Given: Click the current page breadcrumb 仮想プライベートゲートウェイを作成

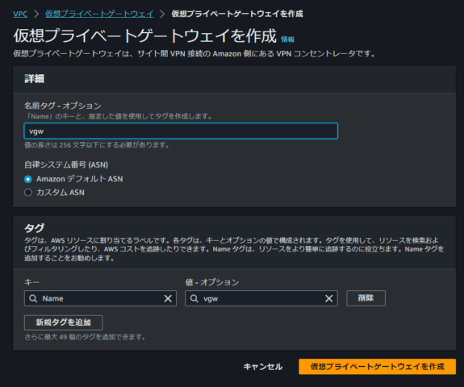Looking at the screenshot, I should point(237,14).
